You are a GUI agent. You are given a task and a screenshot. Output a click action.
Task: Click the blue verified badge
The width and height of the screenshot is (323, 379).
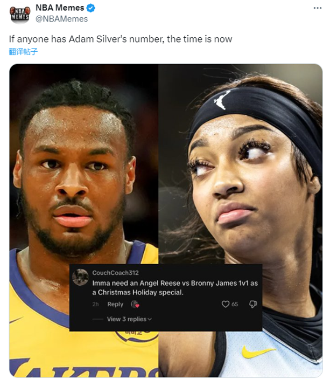click(91, 8)
